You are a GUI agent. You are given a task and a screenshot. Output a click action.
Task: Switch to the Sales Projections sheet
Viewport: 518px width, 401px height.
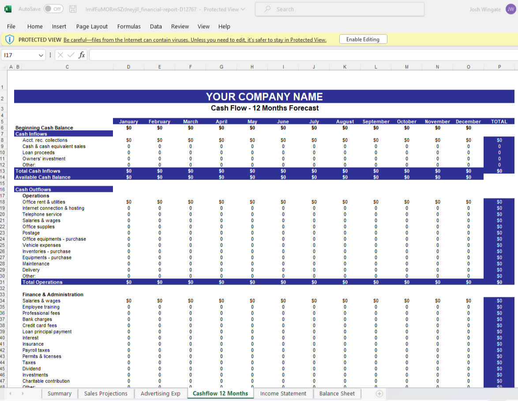point(105,394)
